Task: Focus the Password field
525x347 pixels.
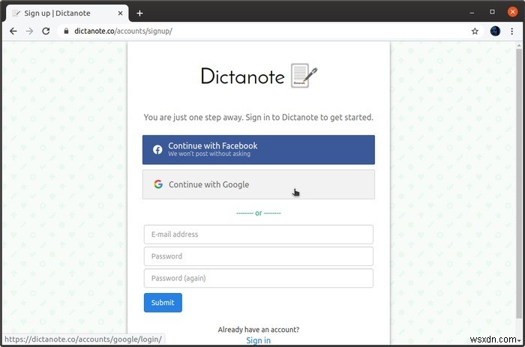Action: pos(259,256)
